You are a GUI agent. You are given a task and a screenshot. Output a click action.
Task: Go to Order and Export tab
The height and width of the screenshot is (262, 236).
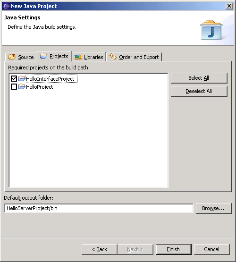[134, 57]
